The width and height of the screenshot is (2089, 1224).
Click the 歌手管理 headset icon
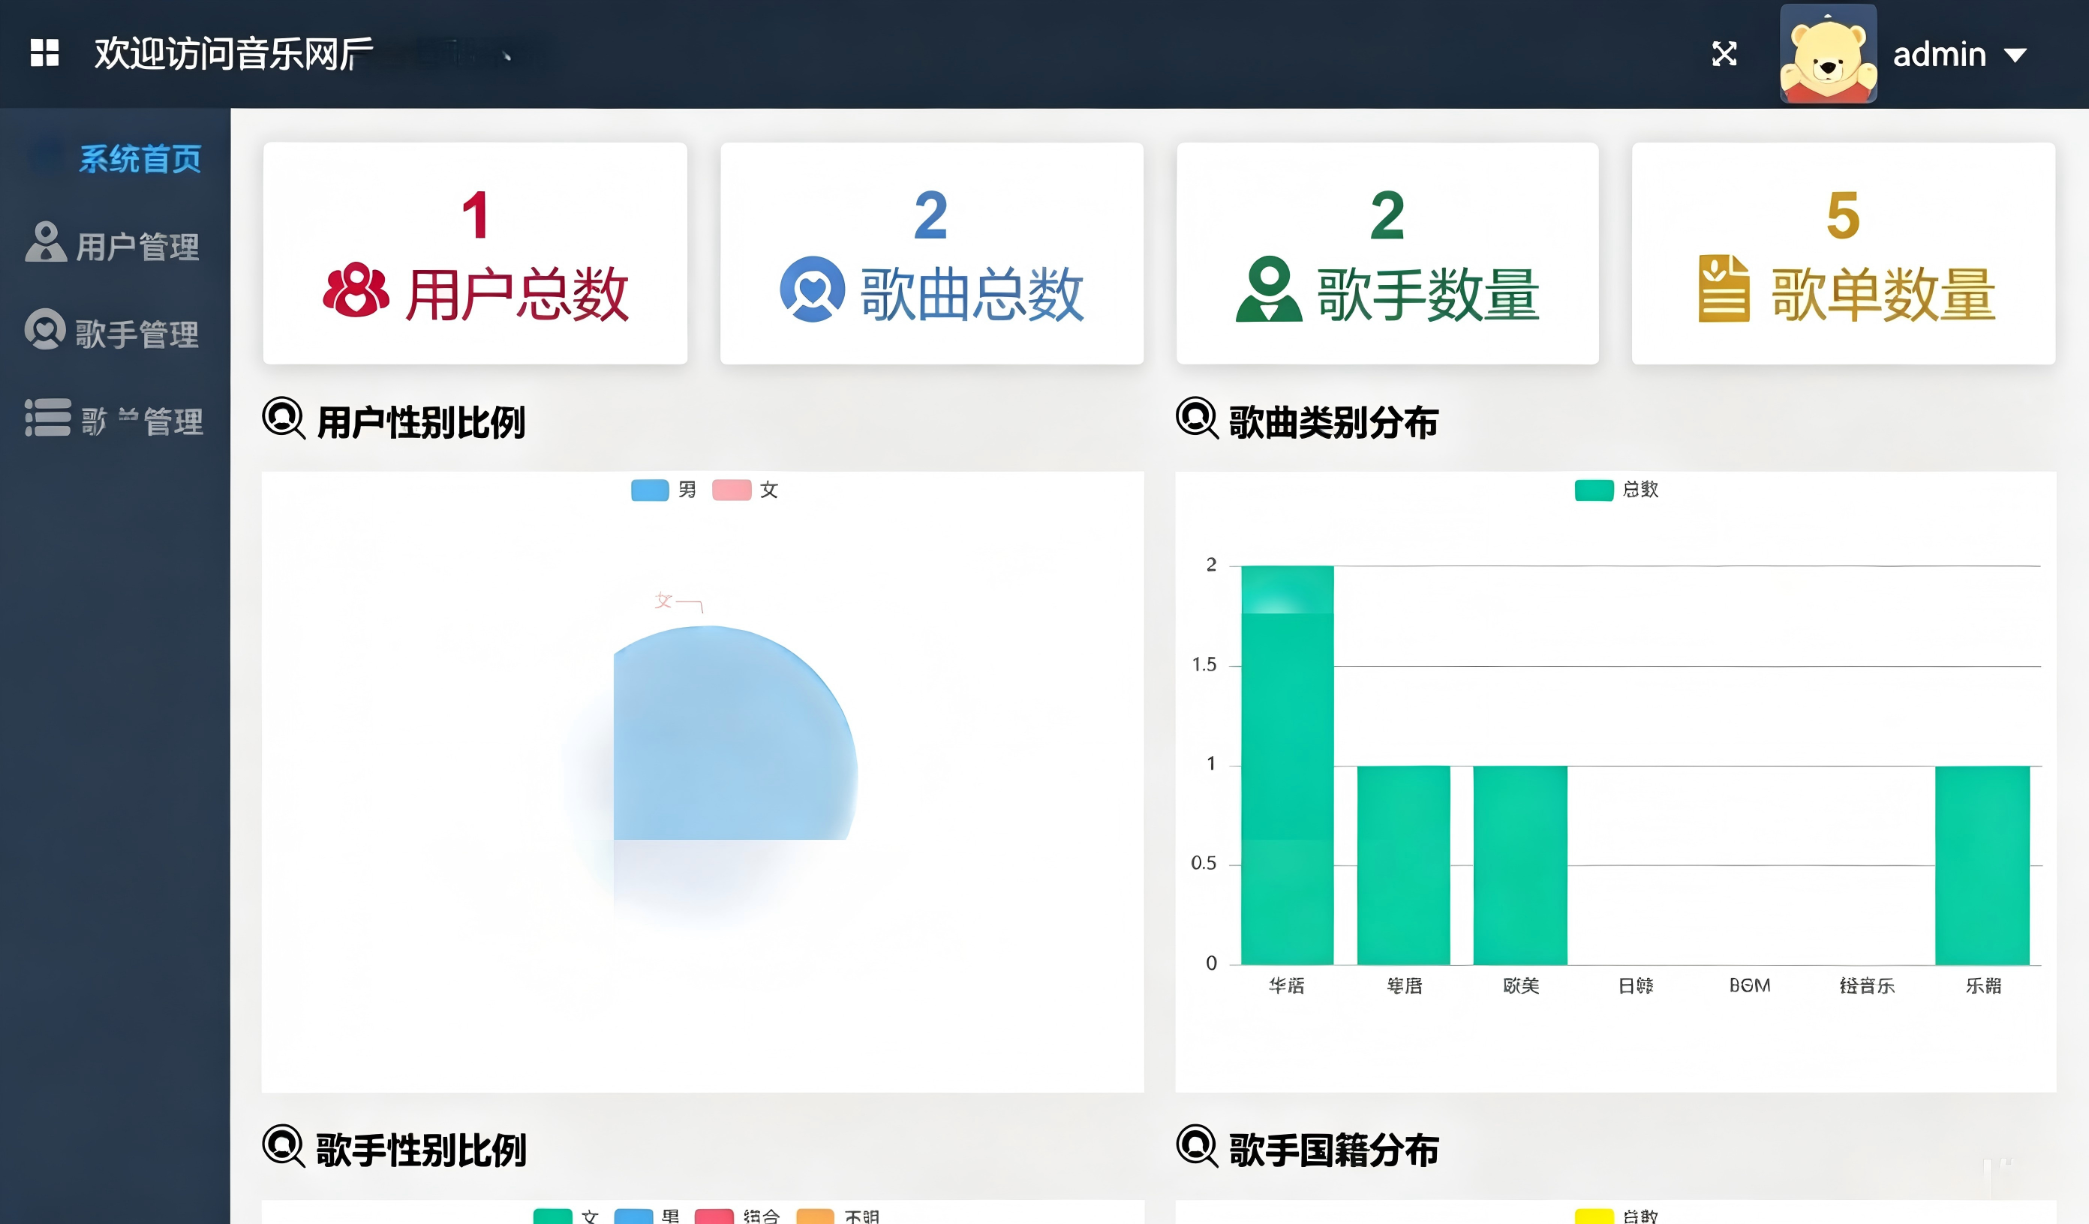pyautogui.click(x=45, y=329)
